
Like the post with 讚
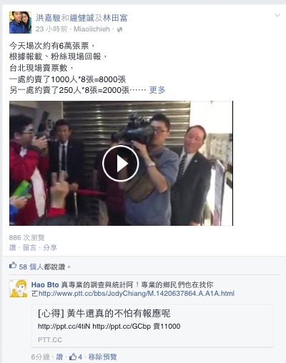point(12,248)
